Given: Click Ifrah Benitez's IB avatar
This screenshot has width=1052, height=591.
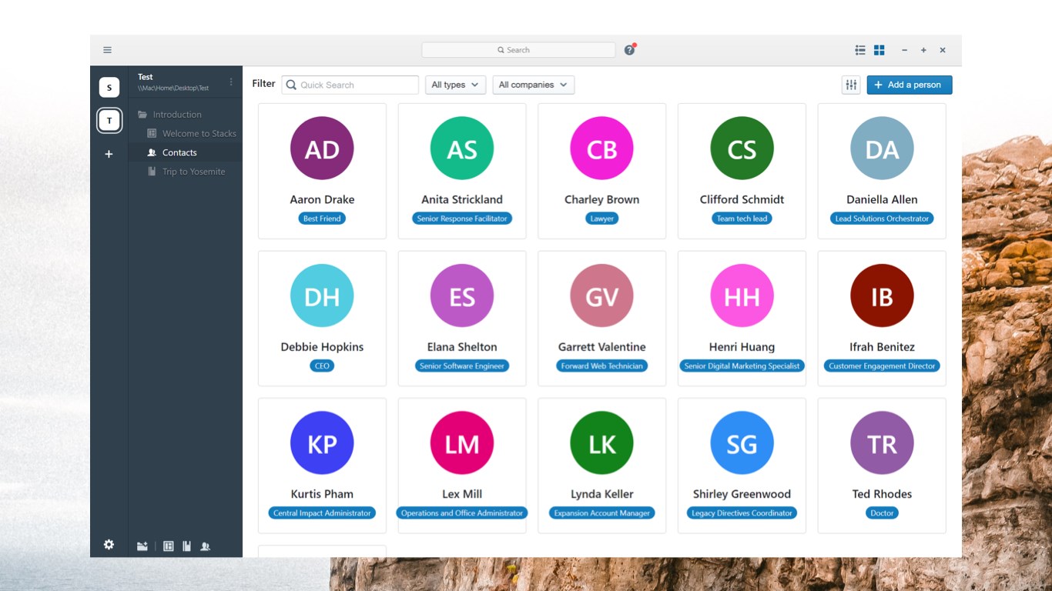Looking at the screenshot, I should [882, 296].
